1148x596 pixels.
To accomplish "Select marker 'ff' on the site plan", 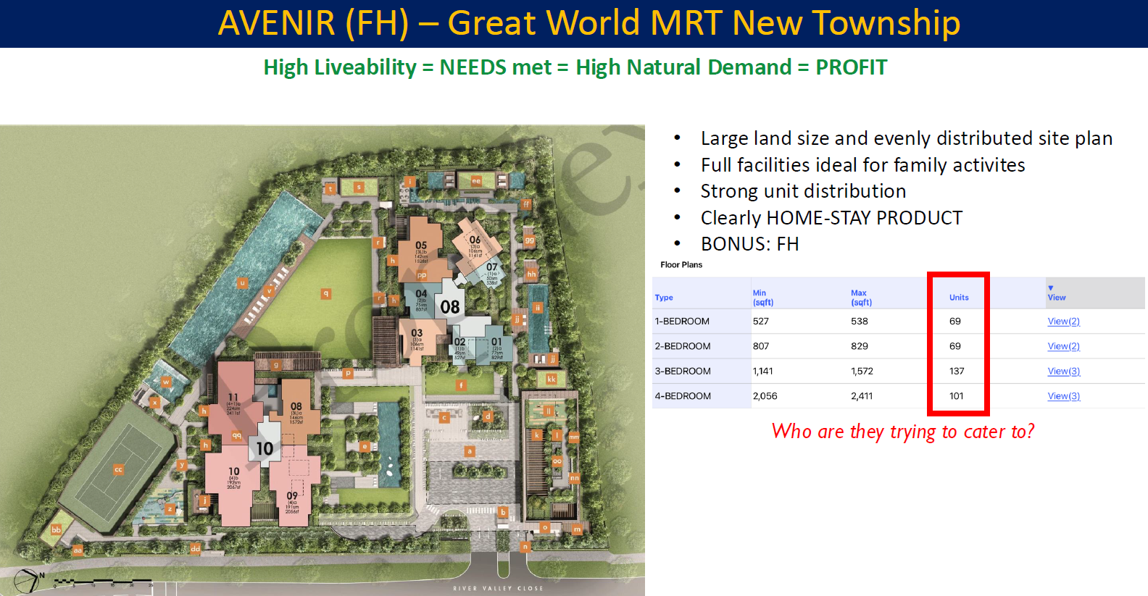I will pos(526,204).
